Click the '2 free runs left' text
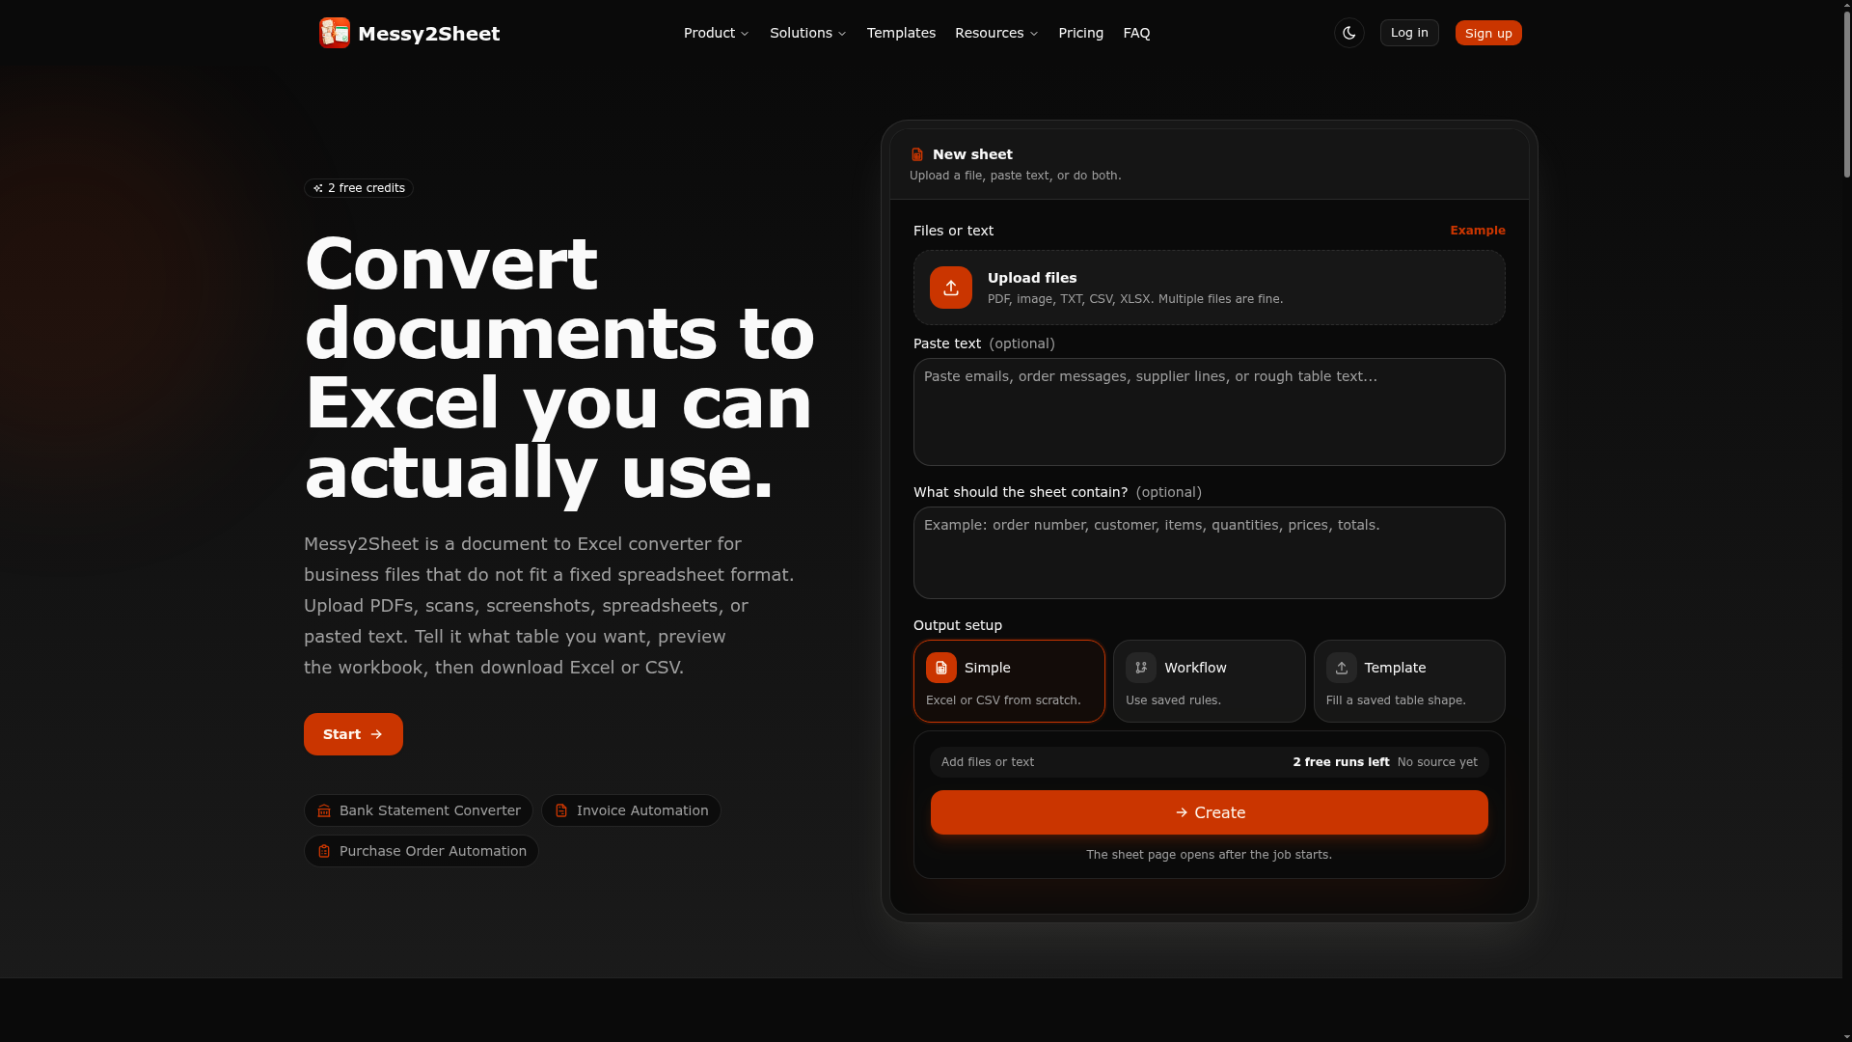 [1341, 762]
